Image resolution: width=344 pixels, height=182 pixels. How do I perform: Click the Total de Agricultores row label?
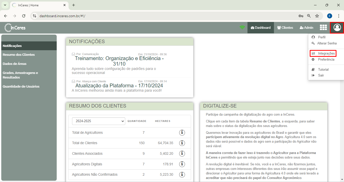coord(87,133)
